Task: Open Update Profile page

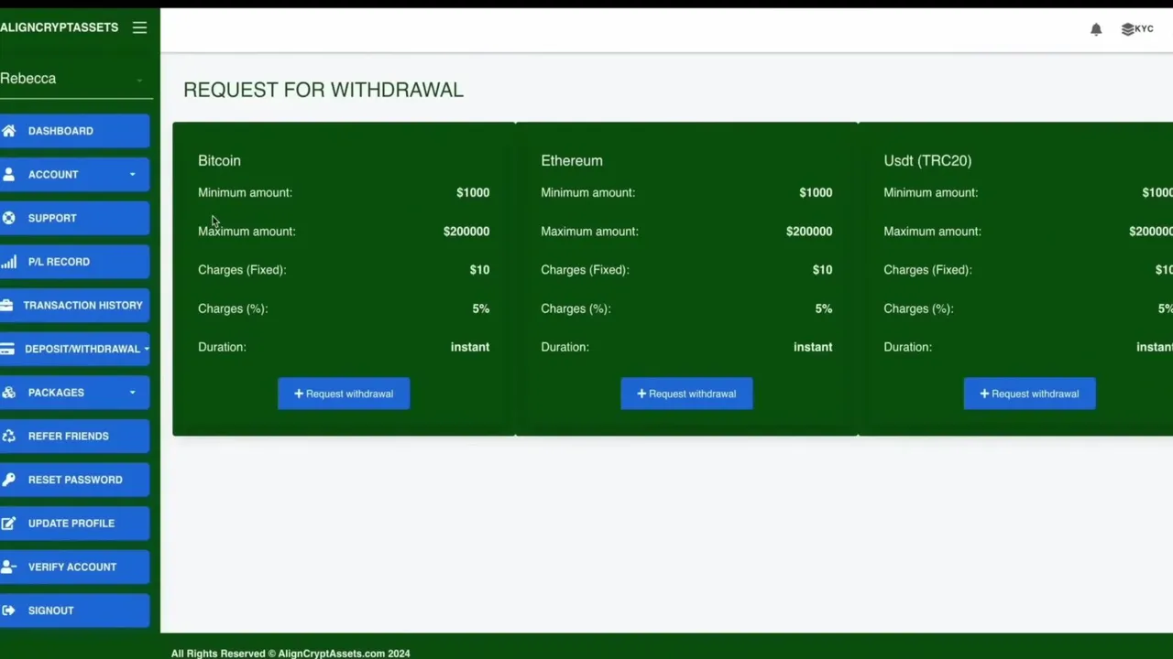Action: pyautogui.click(x=74, y=524)
